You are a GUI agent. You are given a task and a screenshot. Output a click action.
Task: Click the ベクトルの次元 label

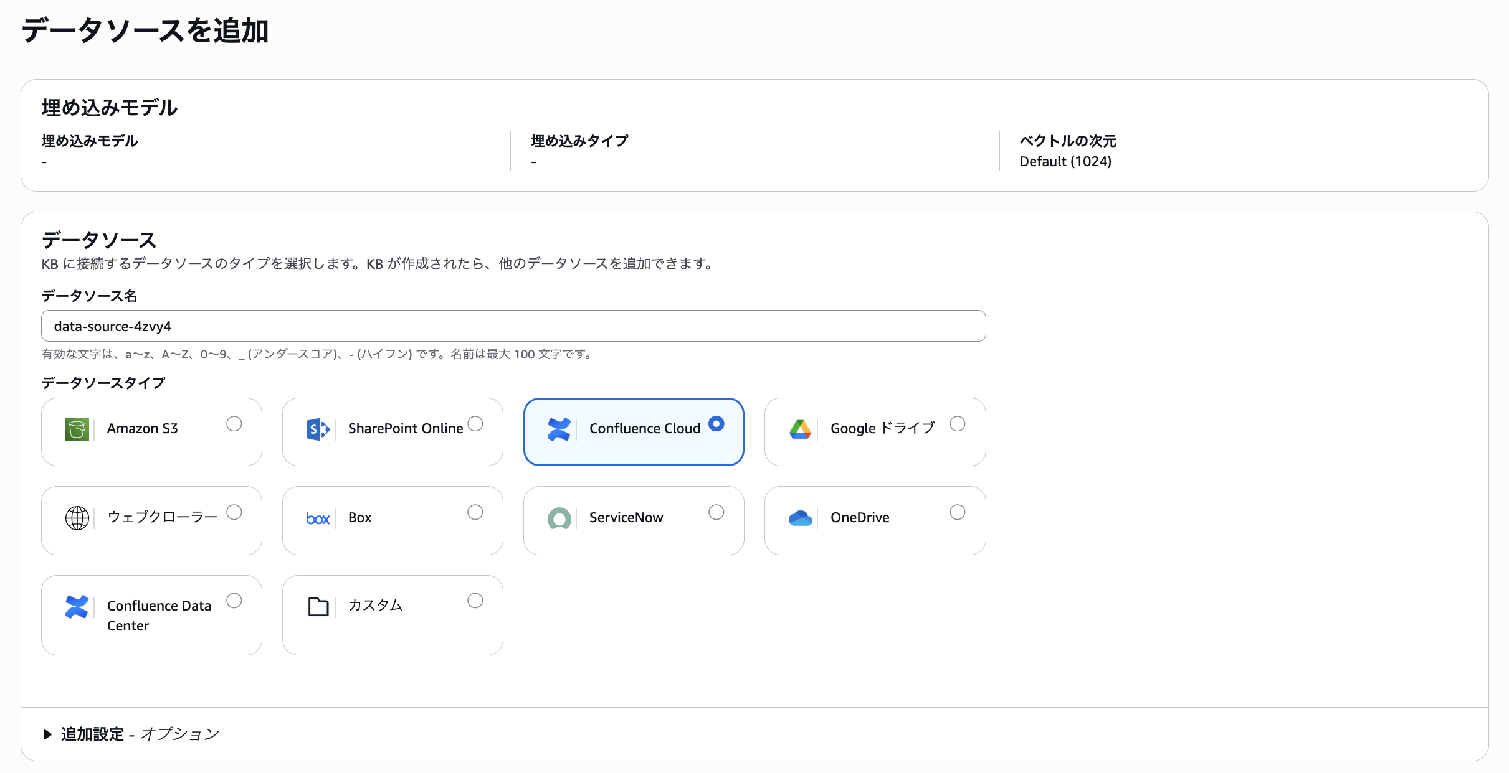[x=1068, y=141]
